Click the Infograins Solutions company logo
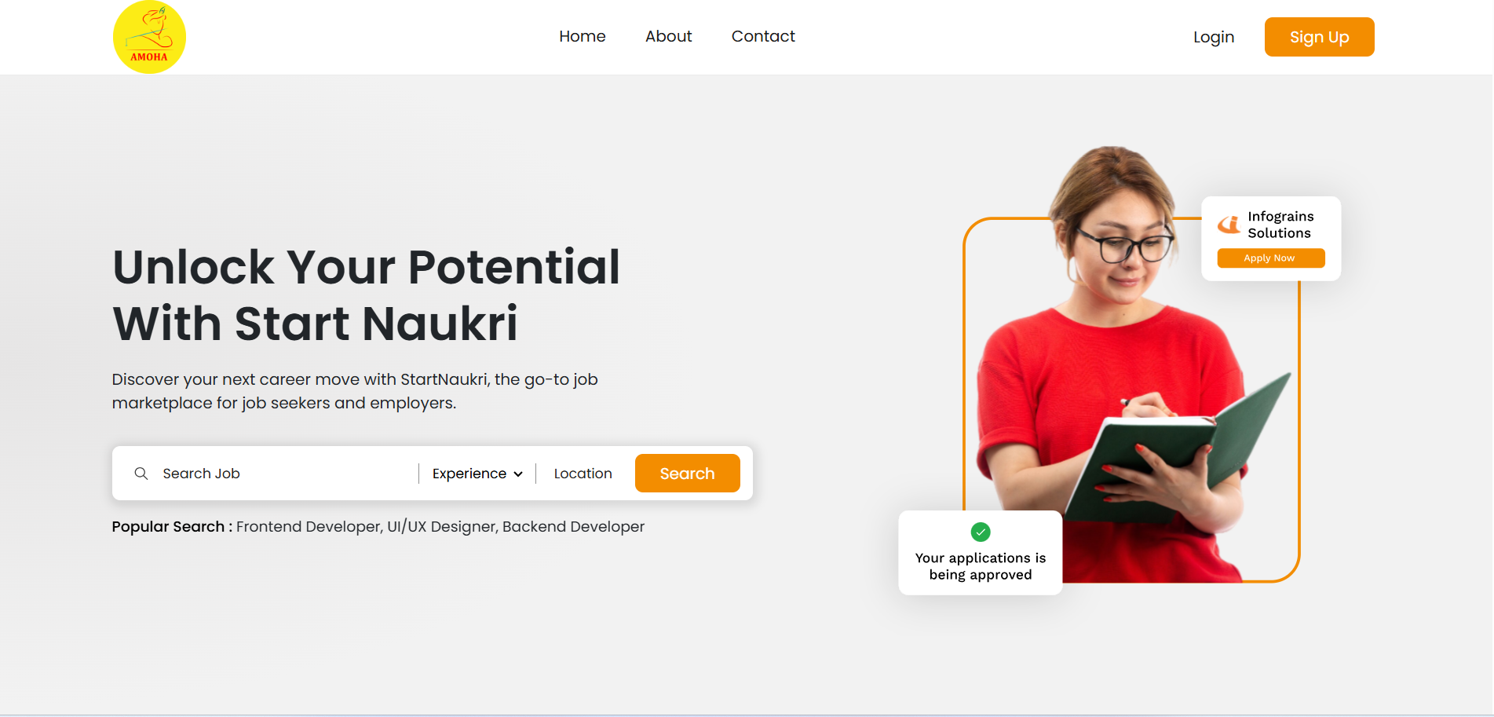Viewport: 1494px width, 717px height. click(1229, 225)
